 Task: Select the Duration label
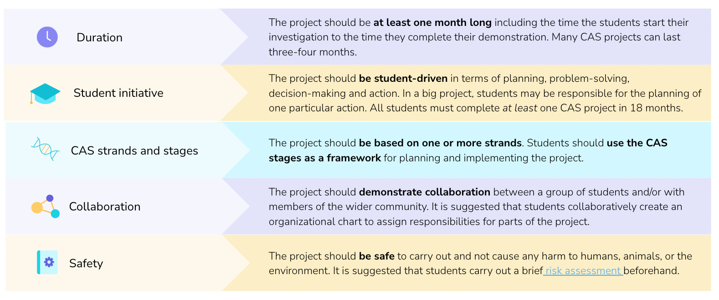click(99, 37)
